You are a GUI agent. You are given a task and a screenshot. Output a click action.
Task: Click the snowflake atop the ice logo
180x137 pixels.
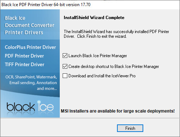(x=39, y=102)
